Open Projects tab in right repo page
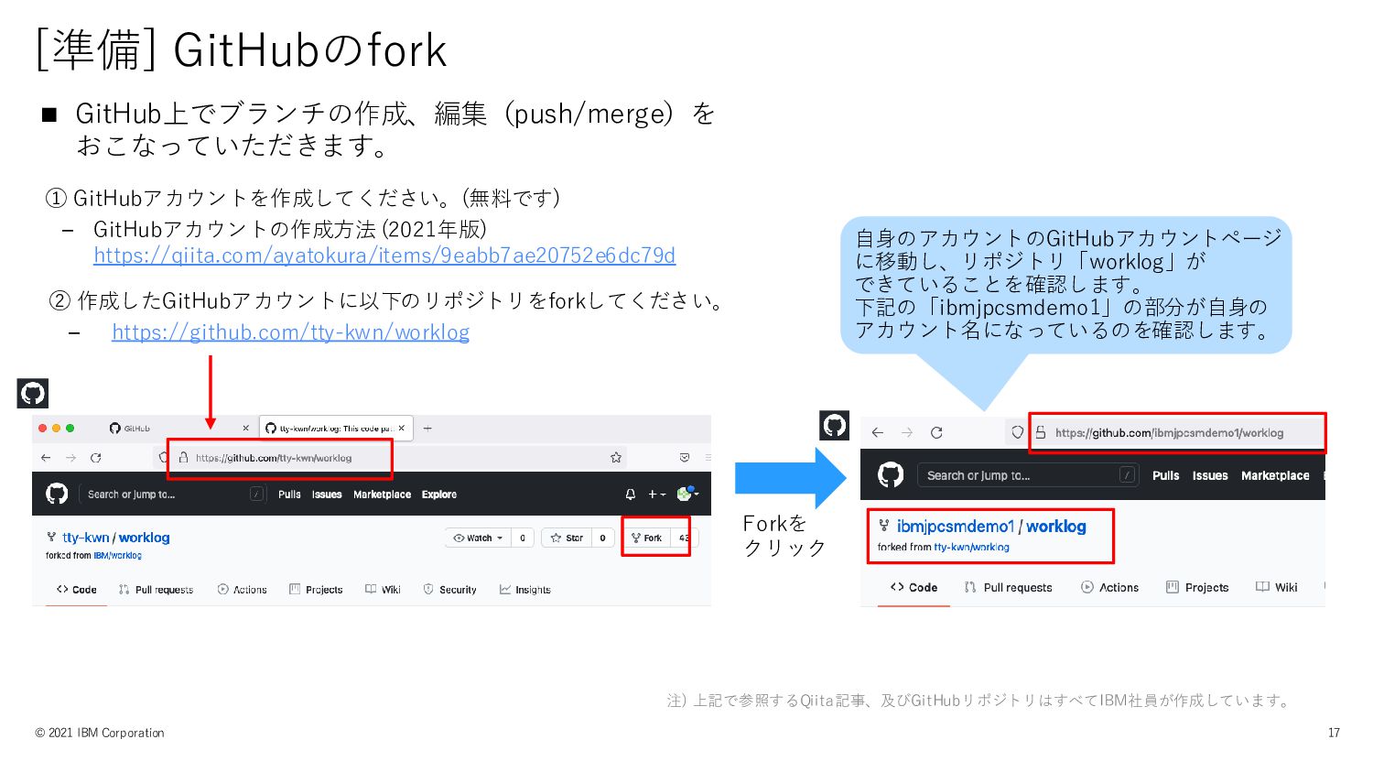The image size is (1373, 772). [1197, 587]
